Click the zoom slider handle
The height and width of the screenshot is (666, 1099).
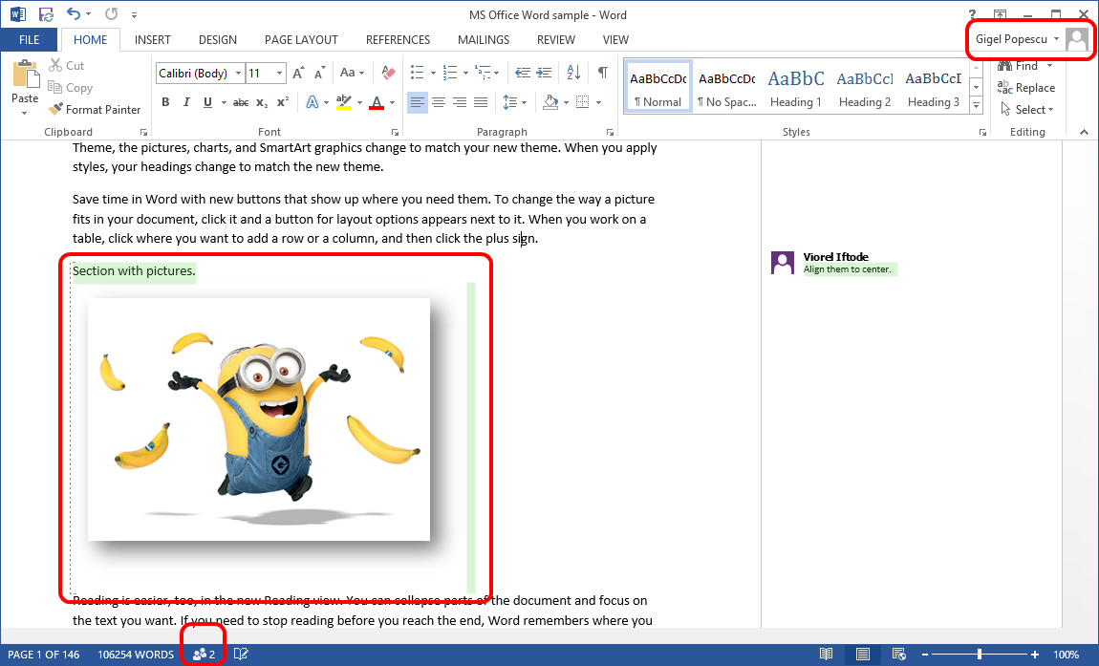tap(980, 655)
